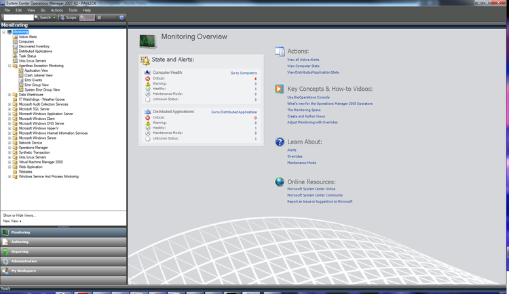This screenshot has width=509, height=294.
Task: Open the Actions menu
Action: (x=57, y=10)
